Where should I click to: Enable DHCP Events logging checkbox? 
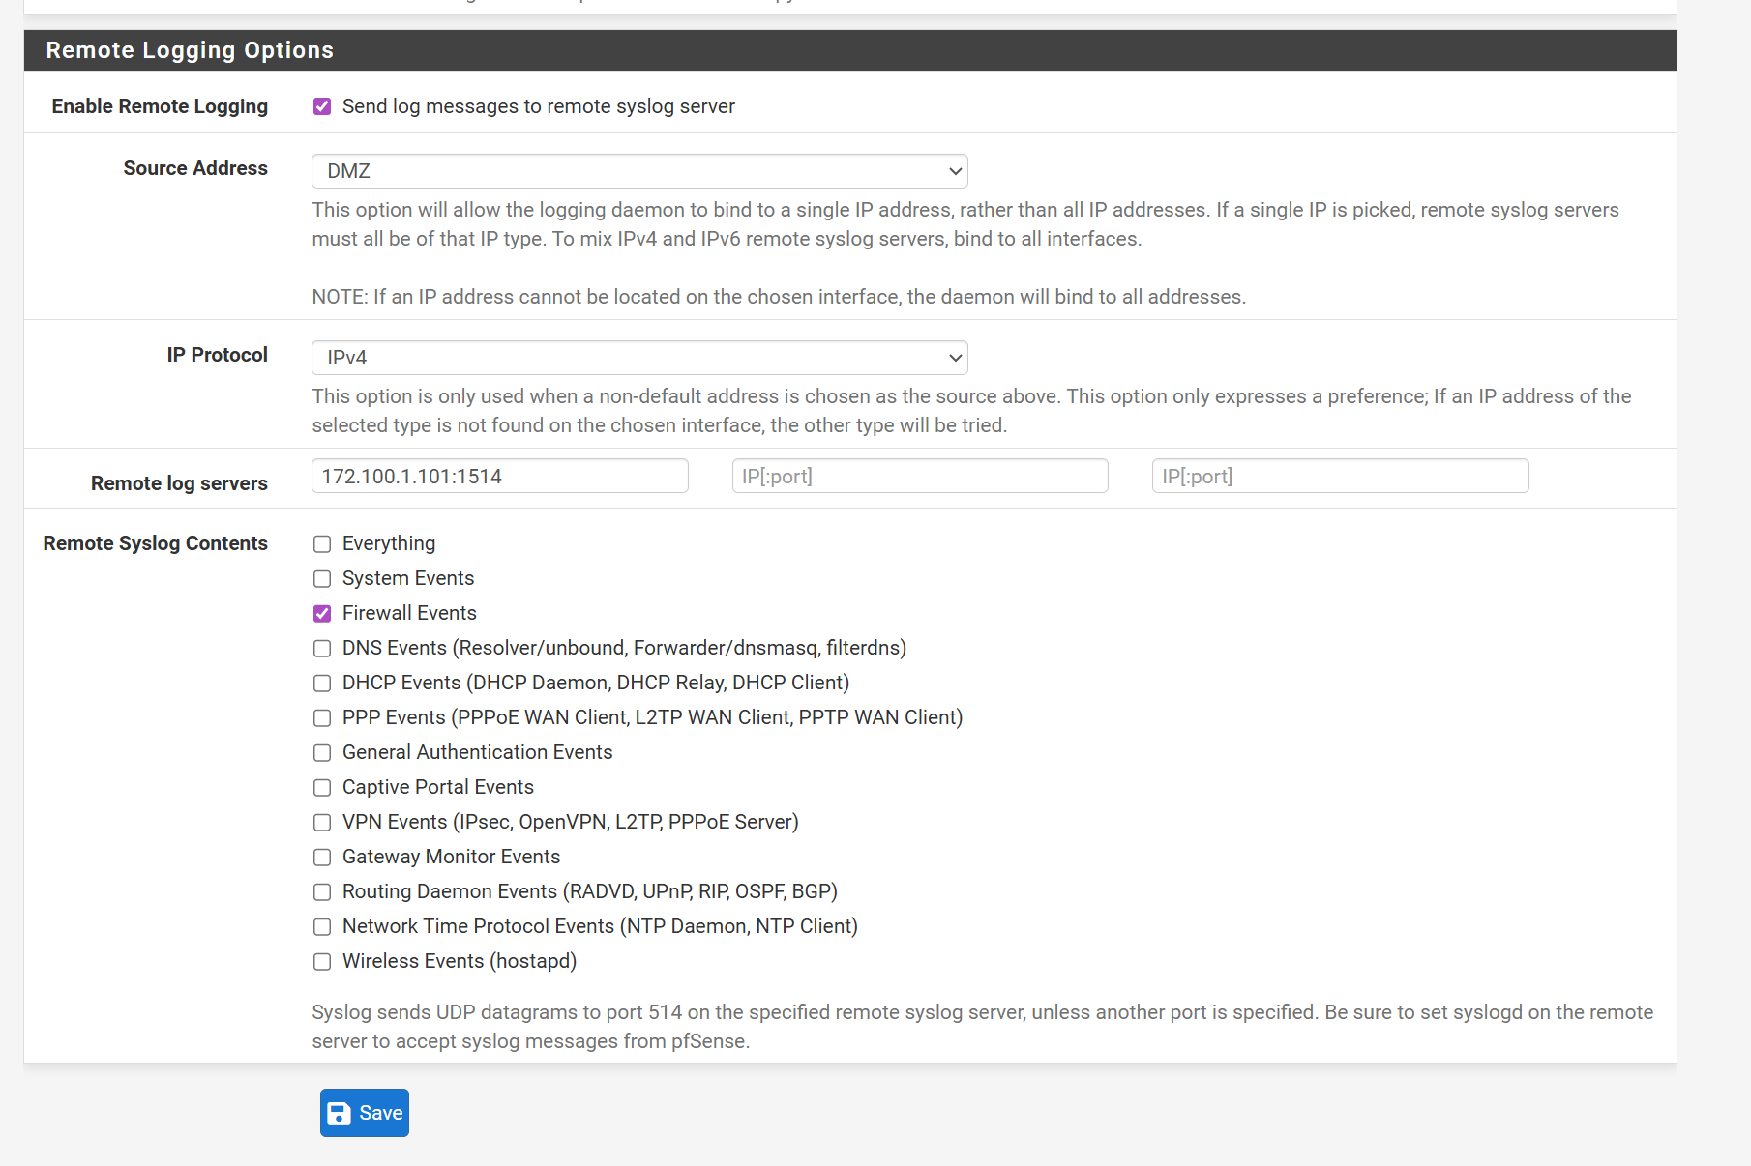click(322, 684)
